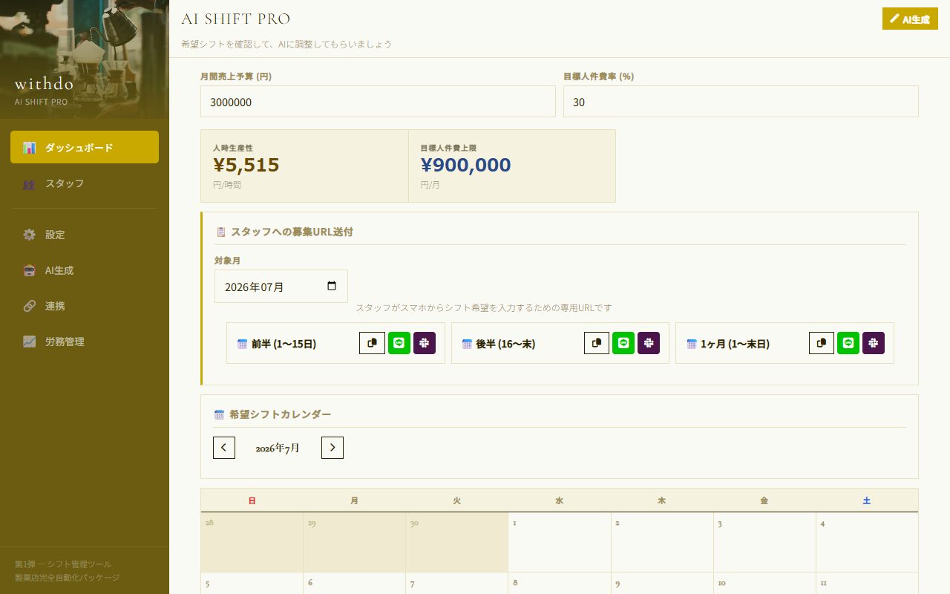The height and width of the screenshot is (594, 950).
Task: Click the AI SHIFT PRO page title
Action: 235,19
